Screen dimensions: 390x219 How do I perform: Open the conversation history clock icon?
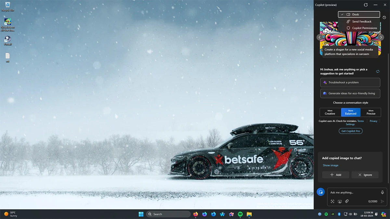click(384, 17)
